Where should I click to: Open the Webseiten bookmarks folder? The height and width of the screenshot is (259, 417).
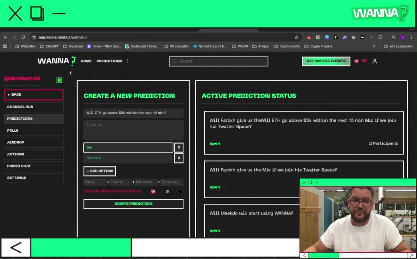coord(25,46)
